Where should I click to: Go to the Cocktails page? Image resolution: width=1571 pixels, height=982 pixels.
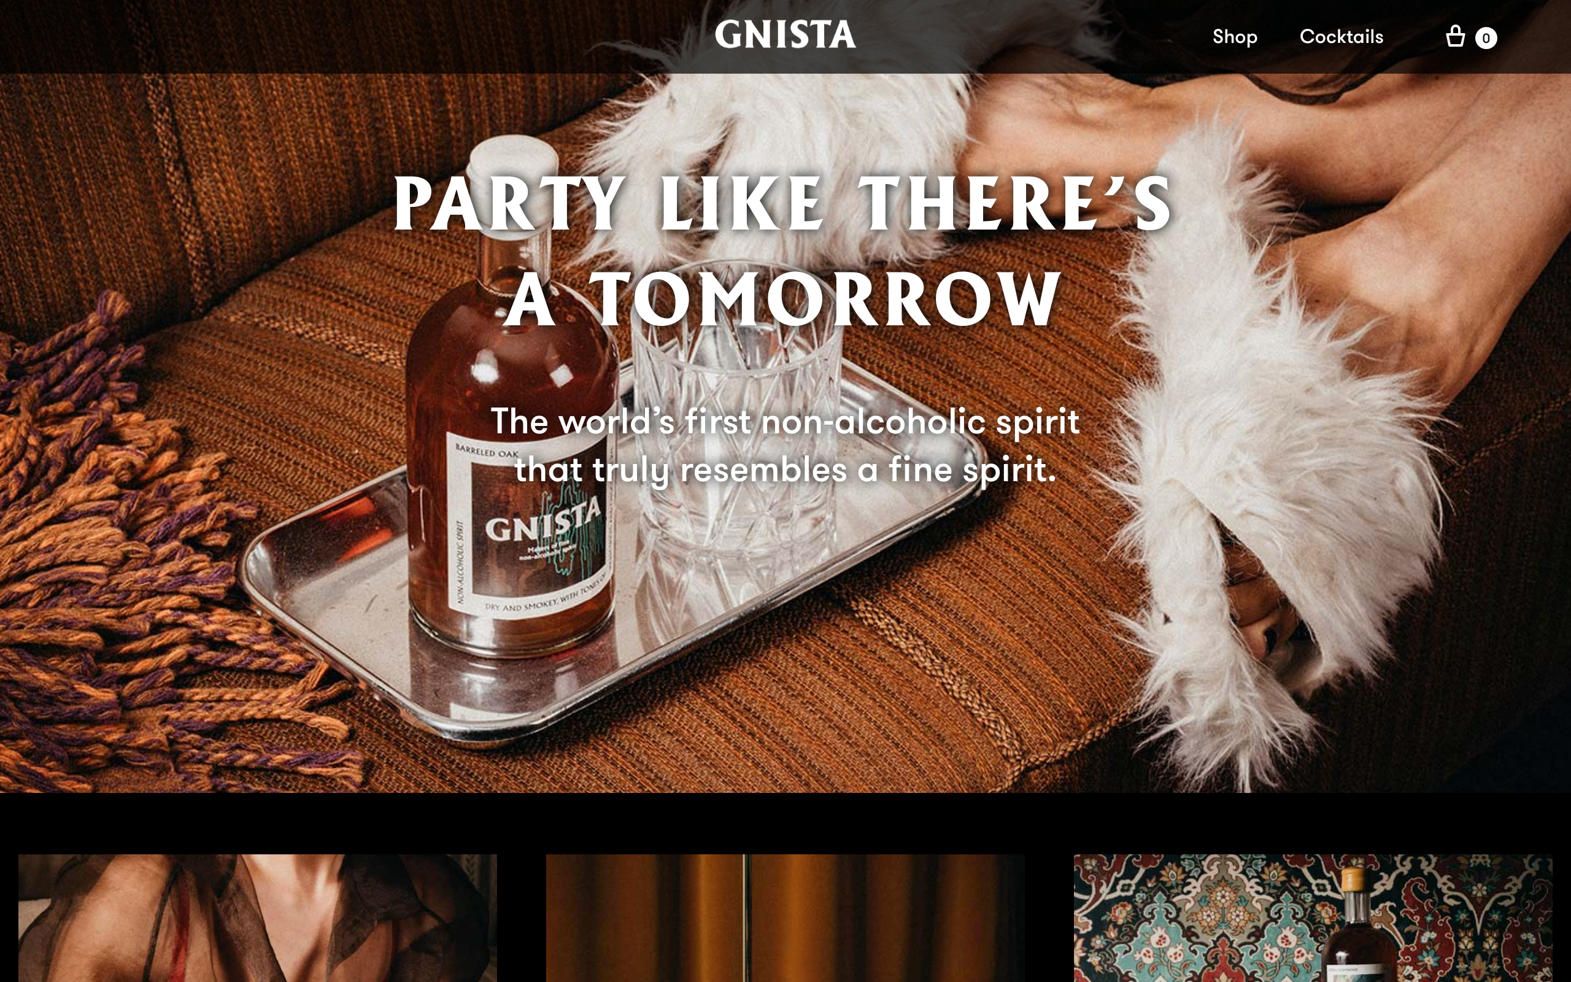coord(1341,36)
